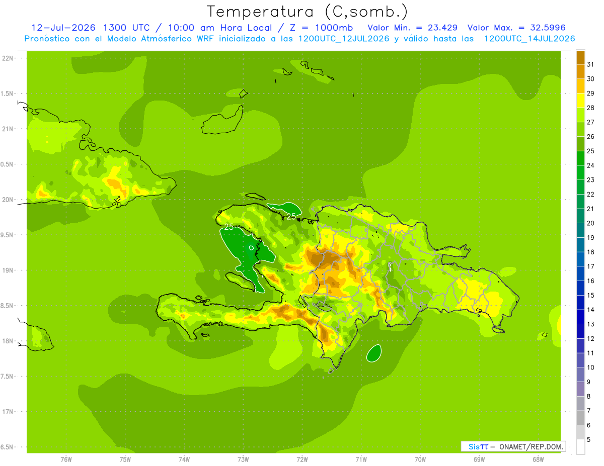This screenshot has height=466, width=604.
Task: Click the 18N latitude axis label
Action: click(9, 341)
